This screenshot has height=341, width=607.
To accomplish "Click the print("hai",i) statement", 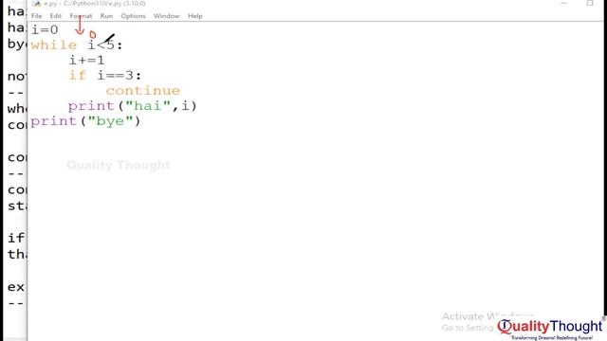I will click(x=133, y=106).
